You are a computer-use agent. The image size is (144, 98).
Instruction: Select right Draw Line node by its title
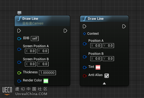96,19
